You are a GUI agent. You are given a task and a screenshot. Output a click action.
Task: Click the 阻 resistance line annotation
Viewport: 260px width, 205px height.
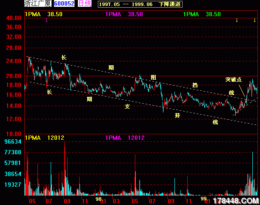154,78
